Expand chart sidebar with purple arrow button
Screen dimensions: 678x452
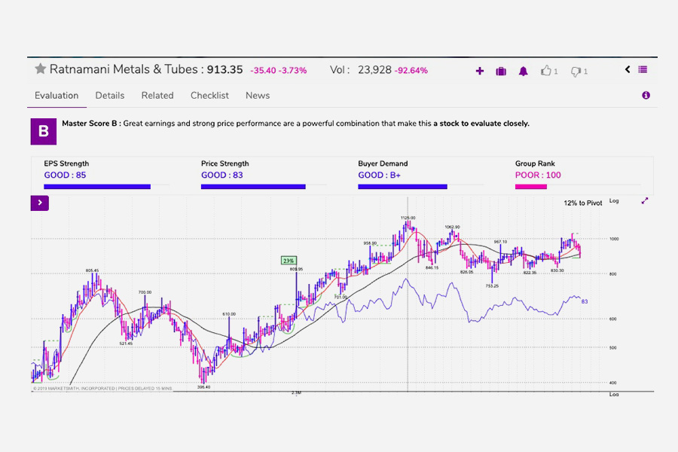pyautogui.click(x=40, y=203)
